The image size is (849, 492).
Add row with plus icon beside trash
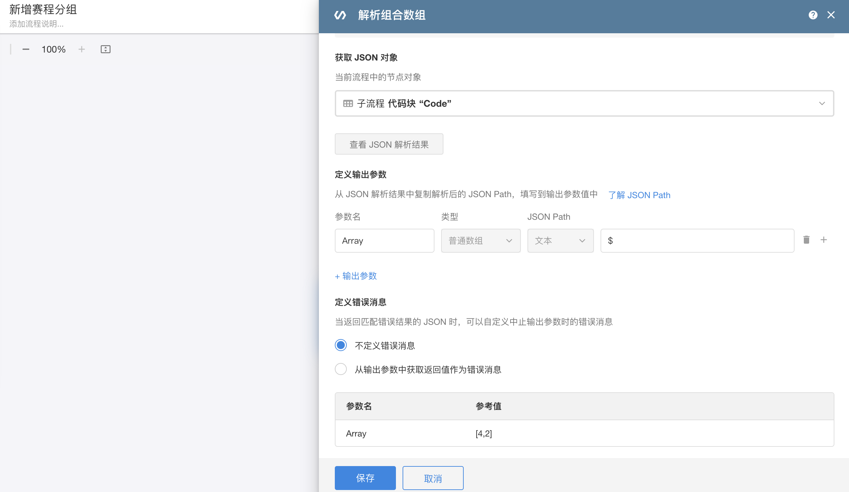(x=823, y=240)
